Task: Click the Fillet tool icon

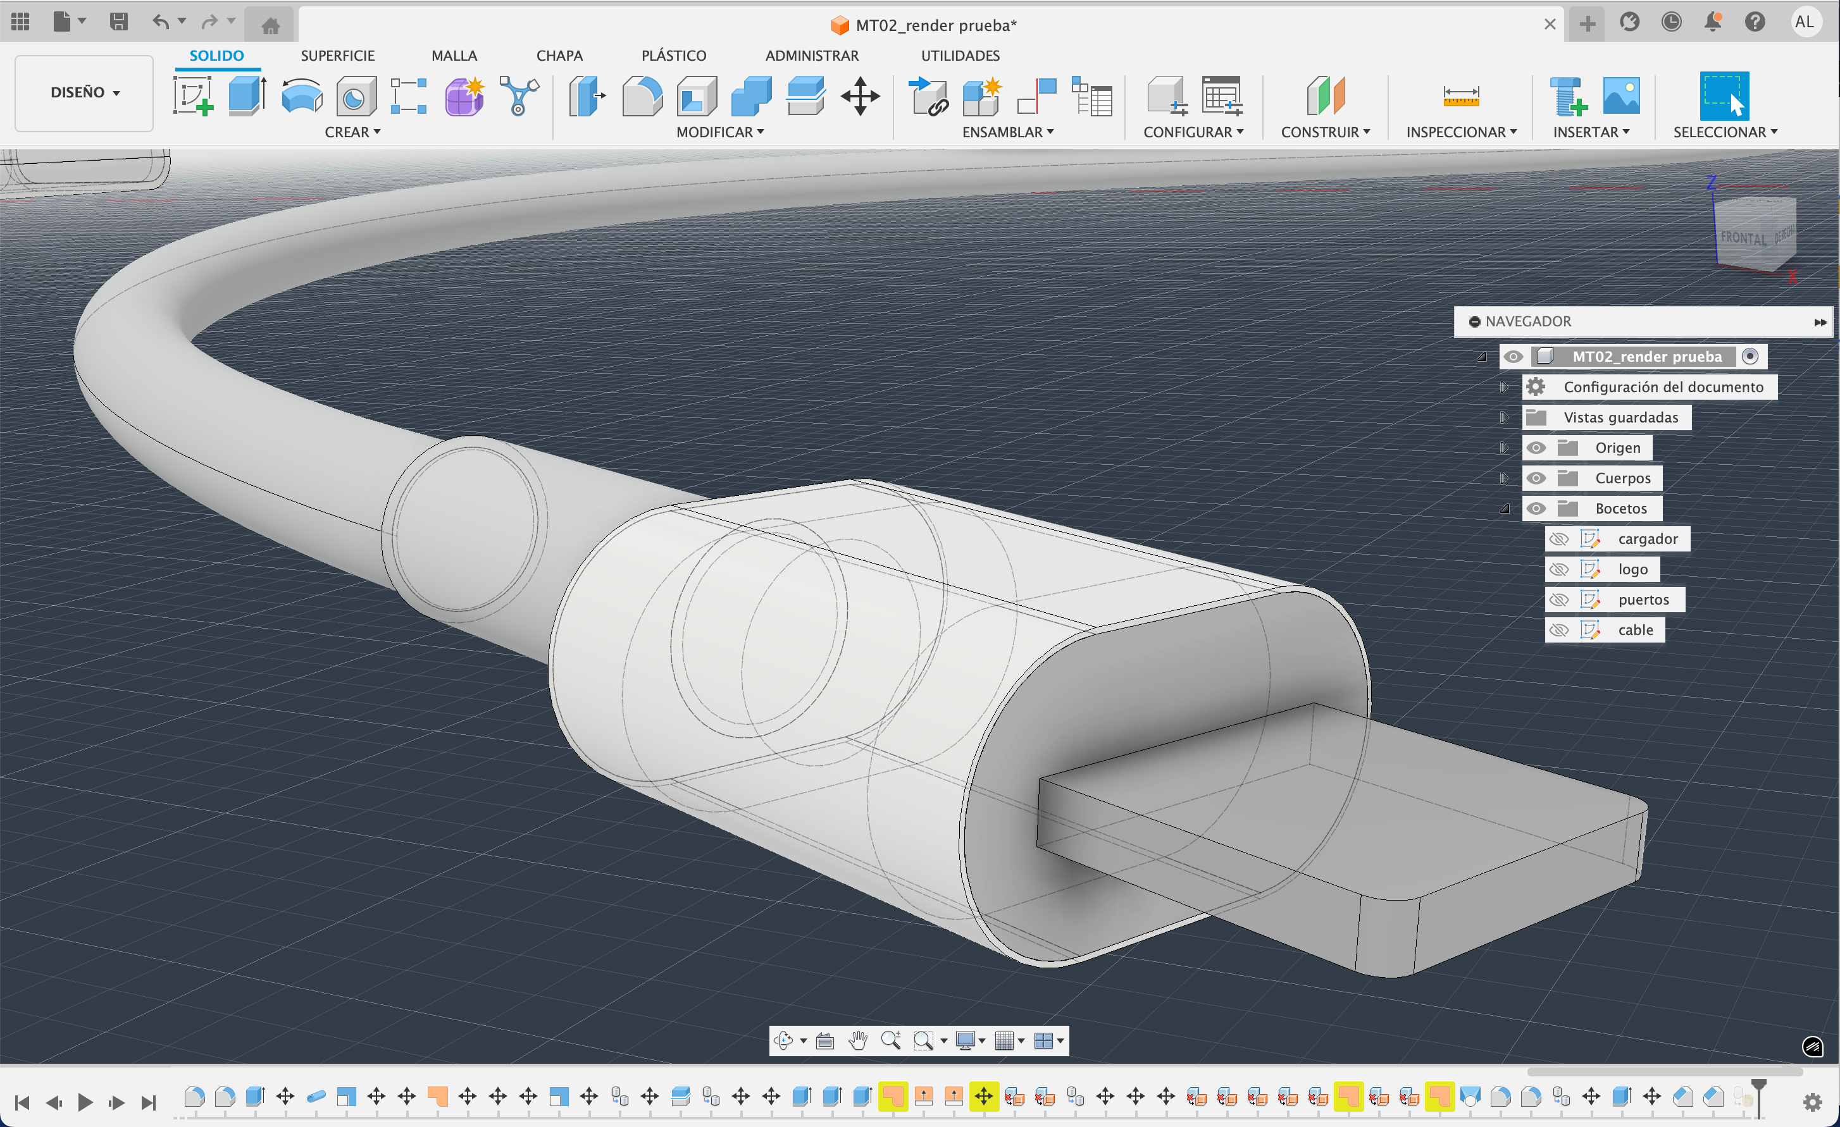Action: [x=642, y=96]
